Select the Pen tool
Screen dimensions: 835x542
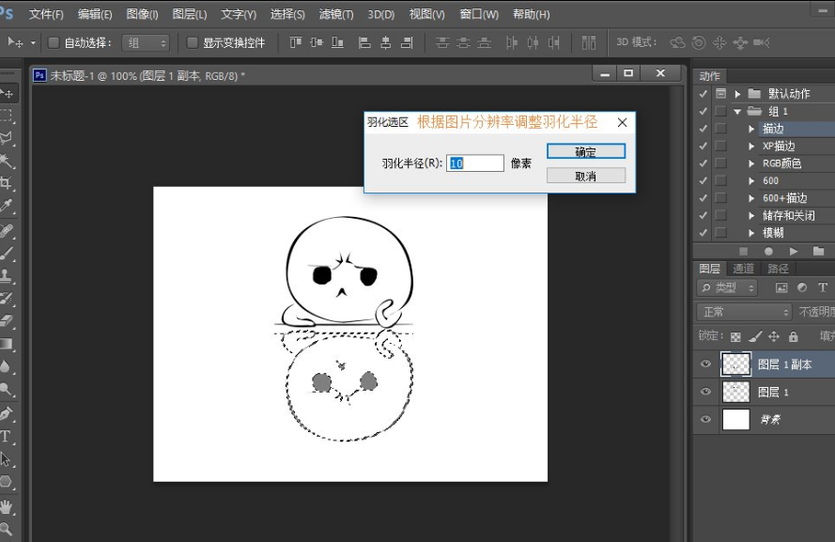pyautogui.click(x=7, y=413)
